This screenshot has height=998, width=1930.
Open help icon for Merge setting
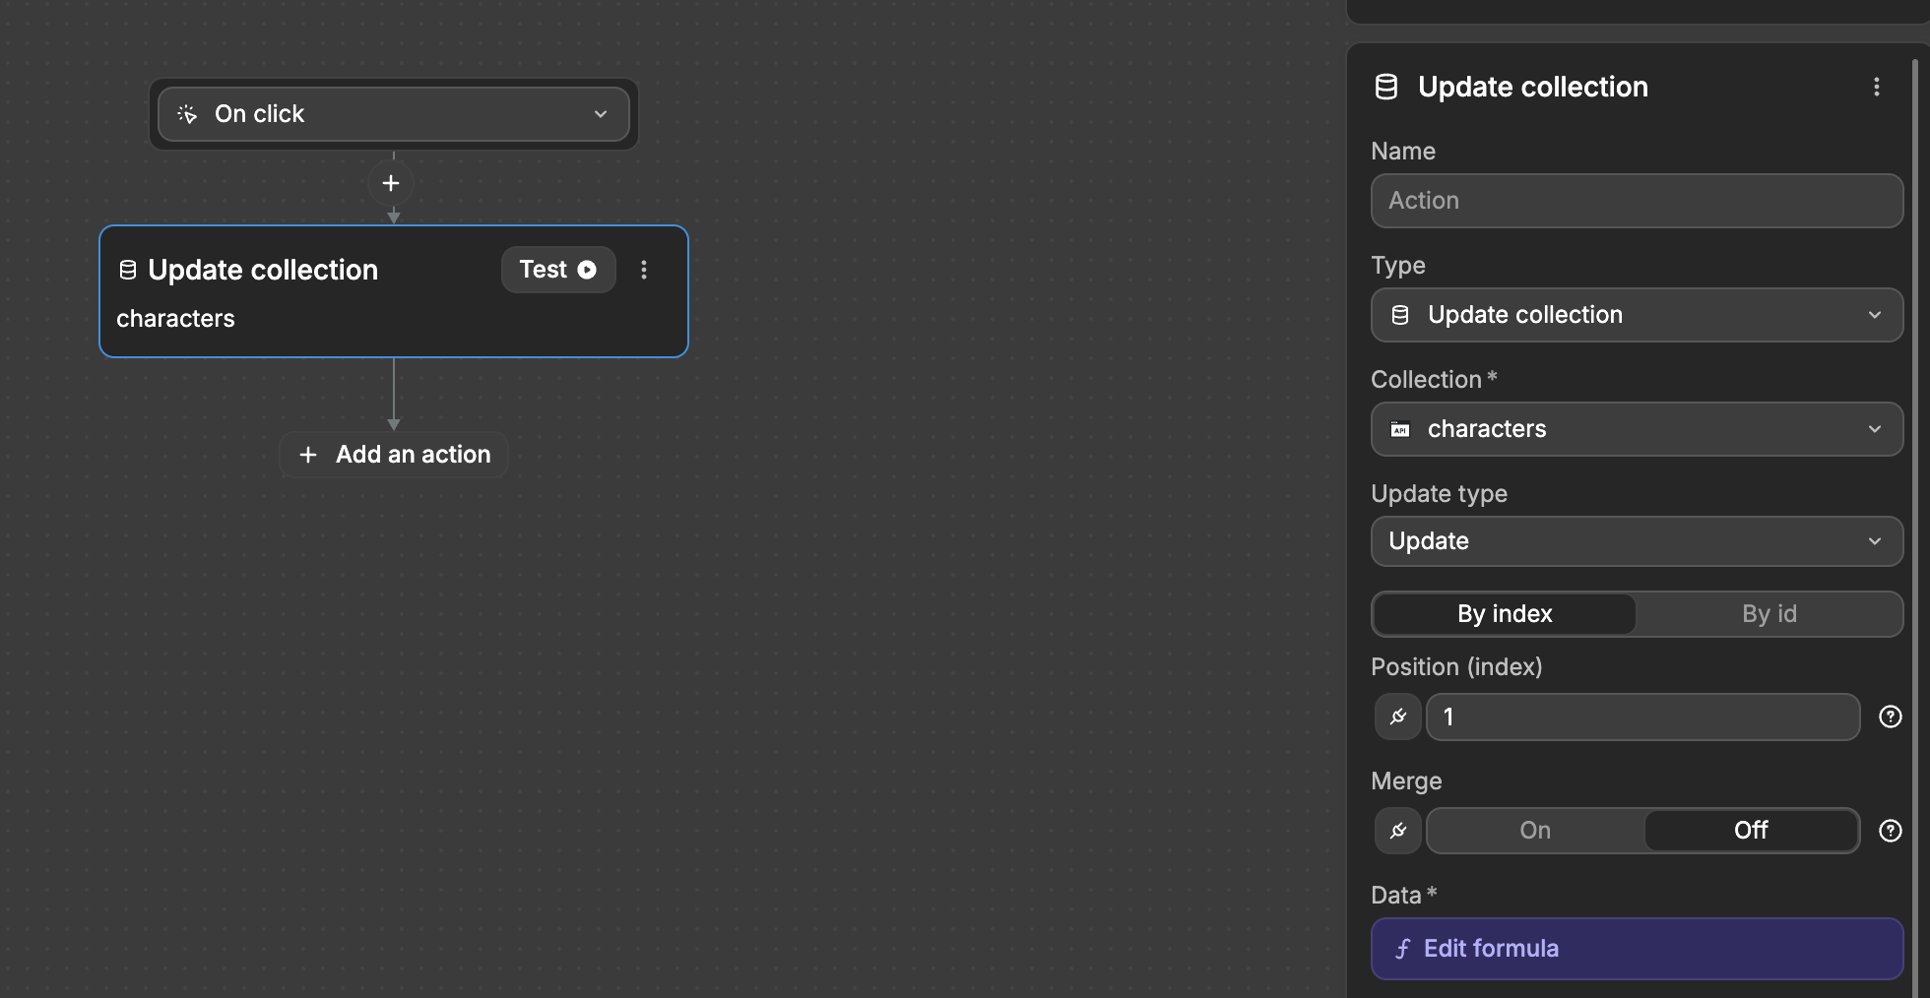click(x=1890, y=831)
